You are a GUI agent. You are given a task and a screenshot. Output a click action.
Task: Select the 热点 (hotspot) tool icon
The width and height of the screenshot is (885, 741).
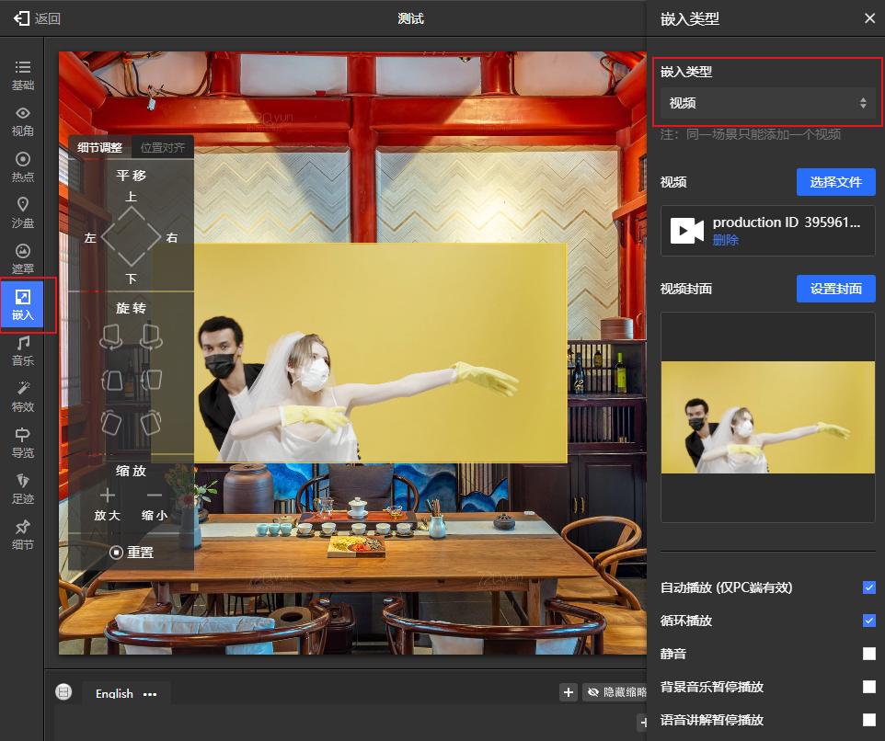(x=22, y=166)
